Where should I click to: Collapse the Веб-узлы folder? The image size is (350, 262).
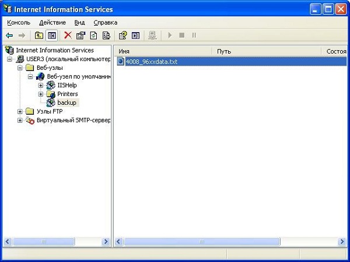click(20, 68)
